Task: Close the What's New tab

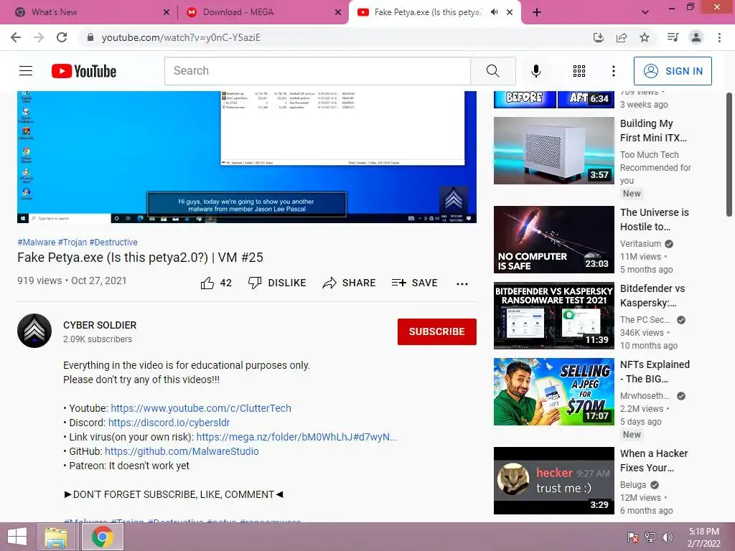Action: (x=167, y=12)
